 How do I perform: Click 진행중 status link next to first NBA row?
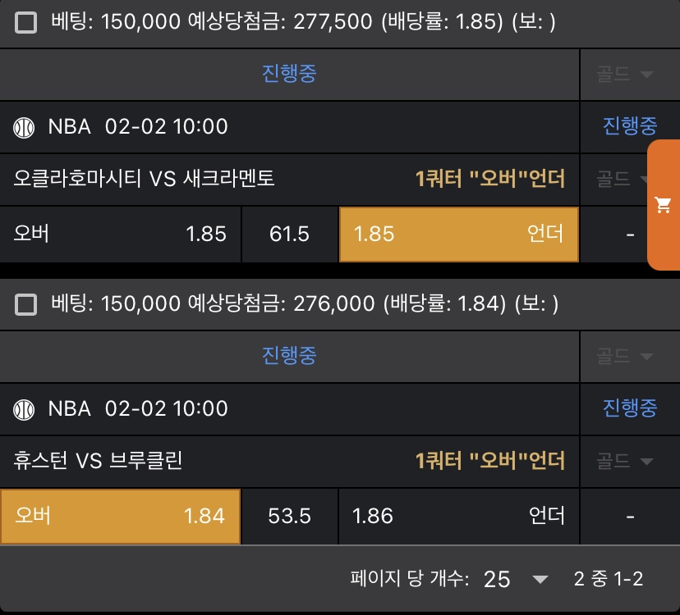(630, 126)
